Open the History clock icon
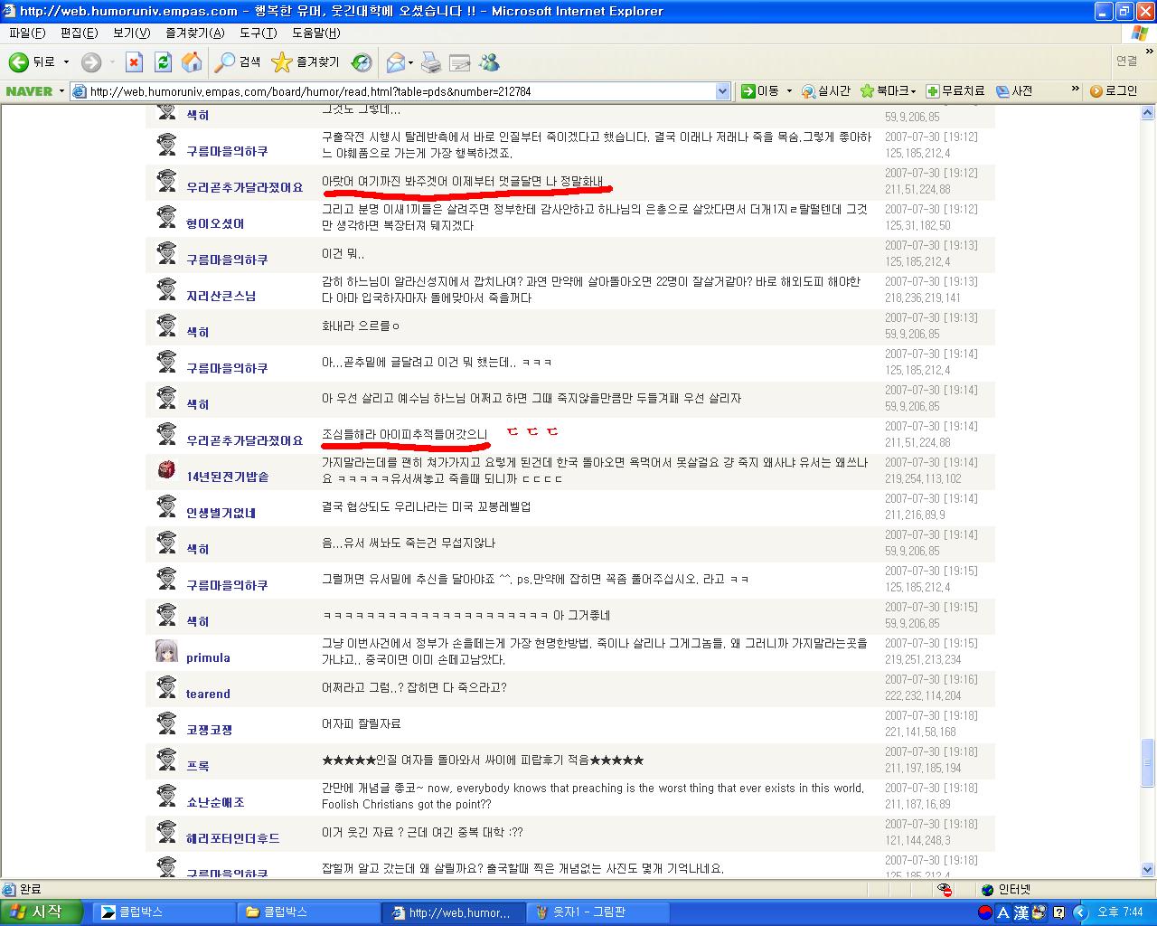Image resolution: width=1157 pixels, height=926 pixels. (362, 62)
